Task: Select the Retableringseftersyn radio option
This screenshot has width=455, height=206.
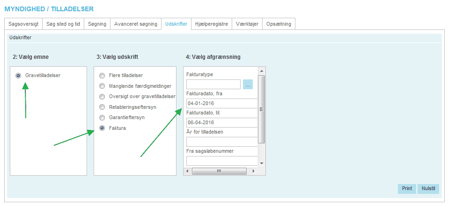Action: (x=102, y=107)
